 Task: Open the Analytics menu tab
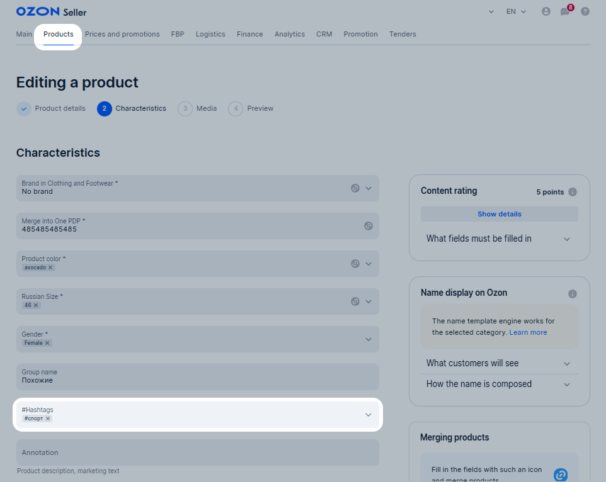(x=290, y=34)
